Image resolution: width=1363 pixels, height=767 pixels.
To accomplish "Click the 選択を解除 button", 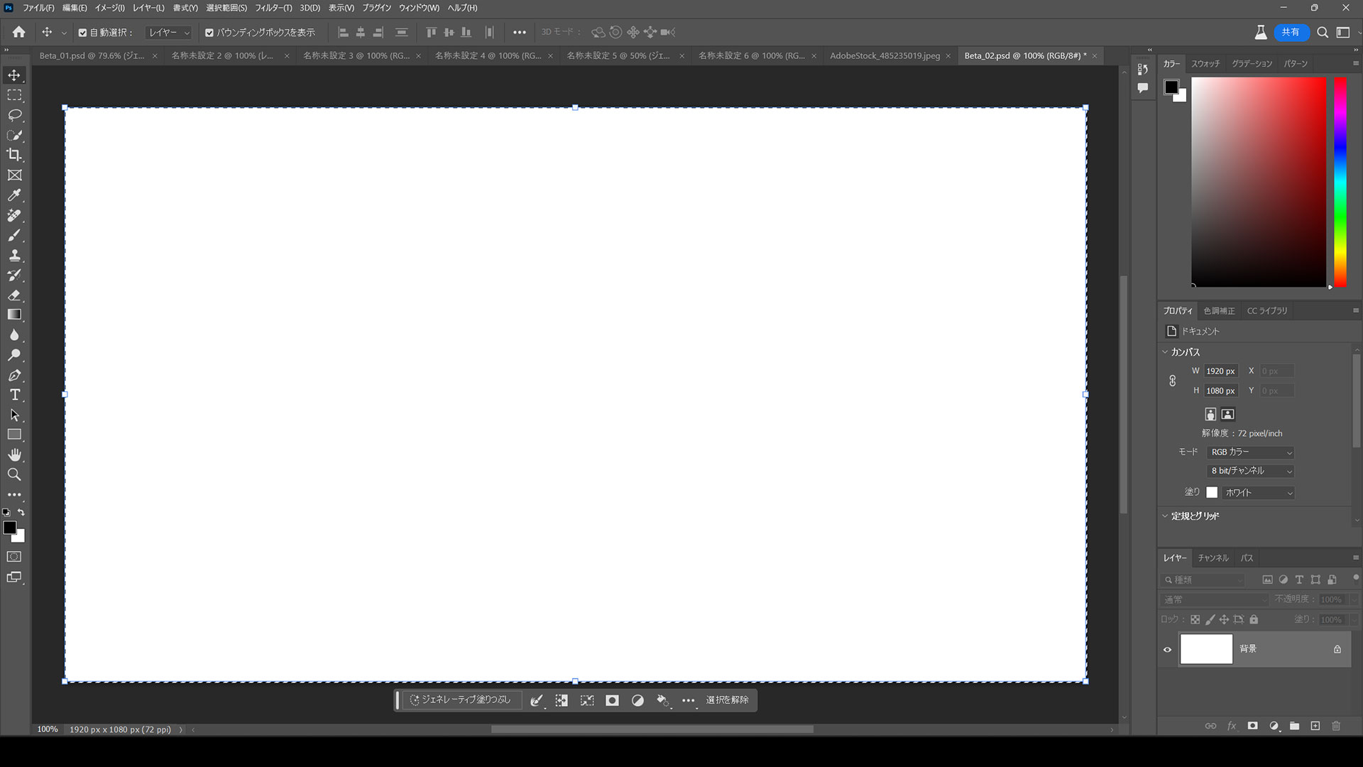I will click(727, 700).
